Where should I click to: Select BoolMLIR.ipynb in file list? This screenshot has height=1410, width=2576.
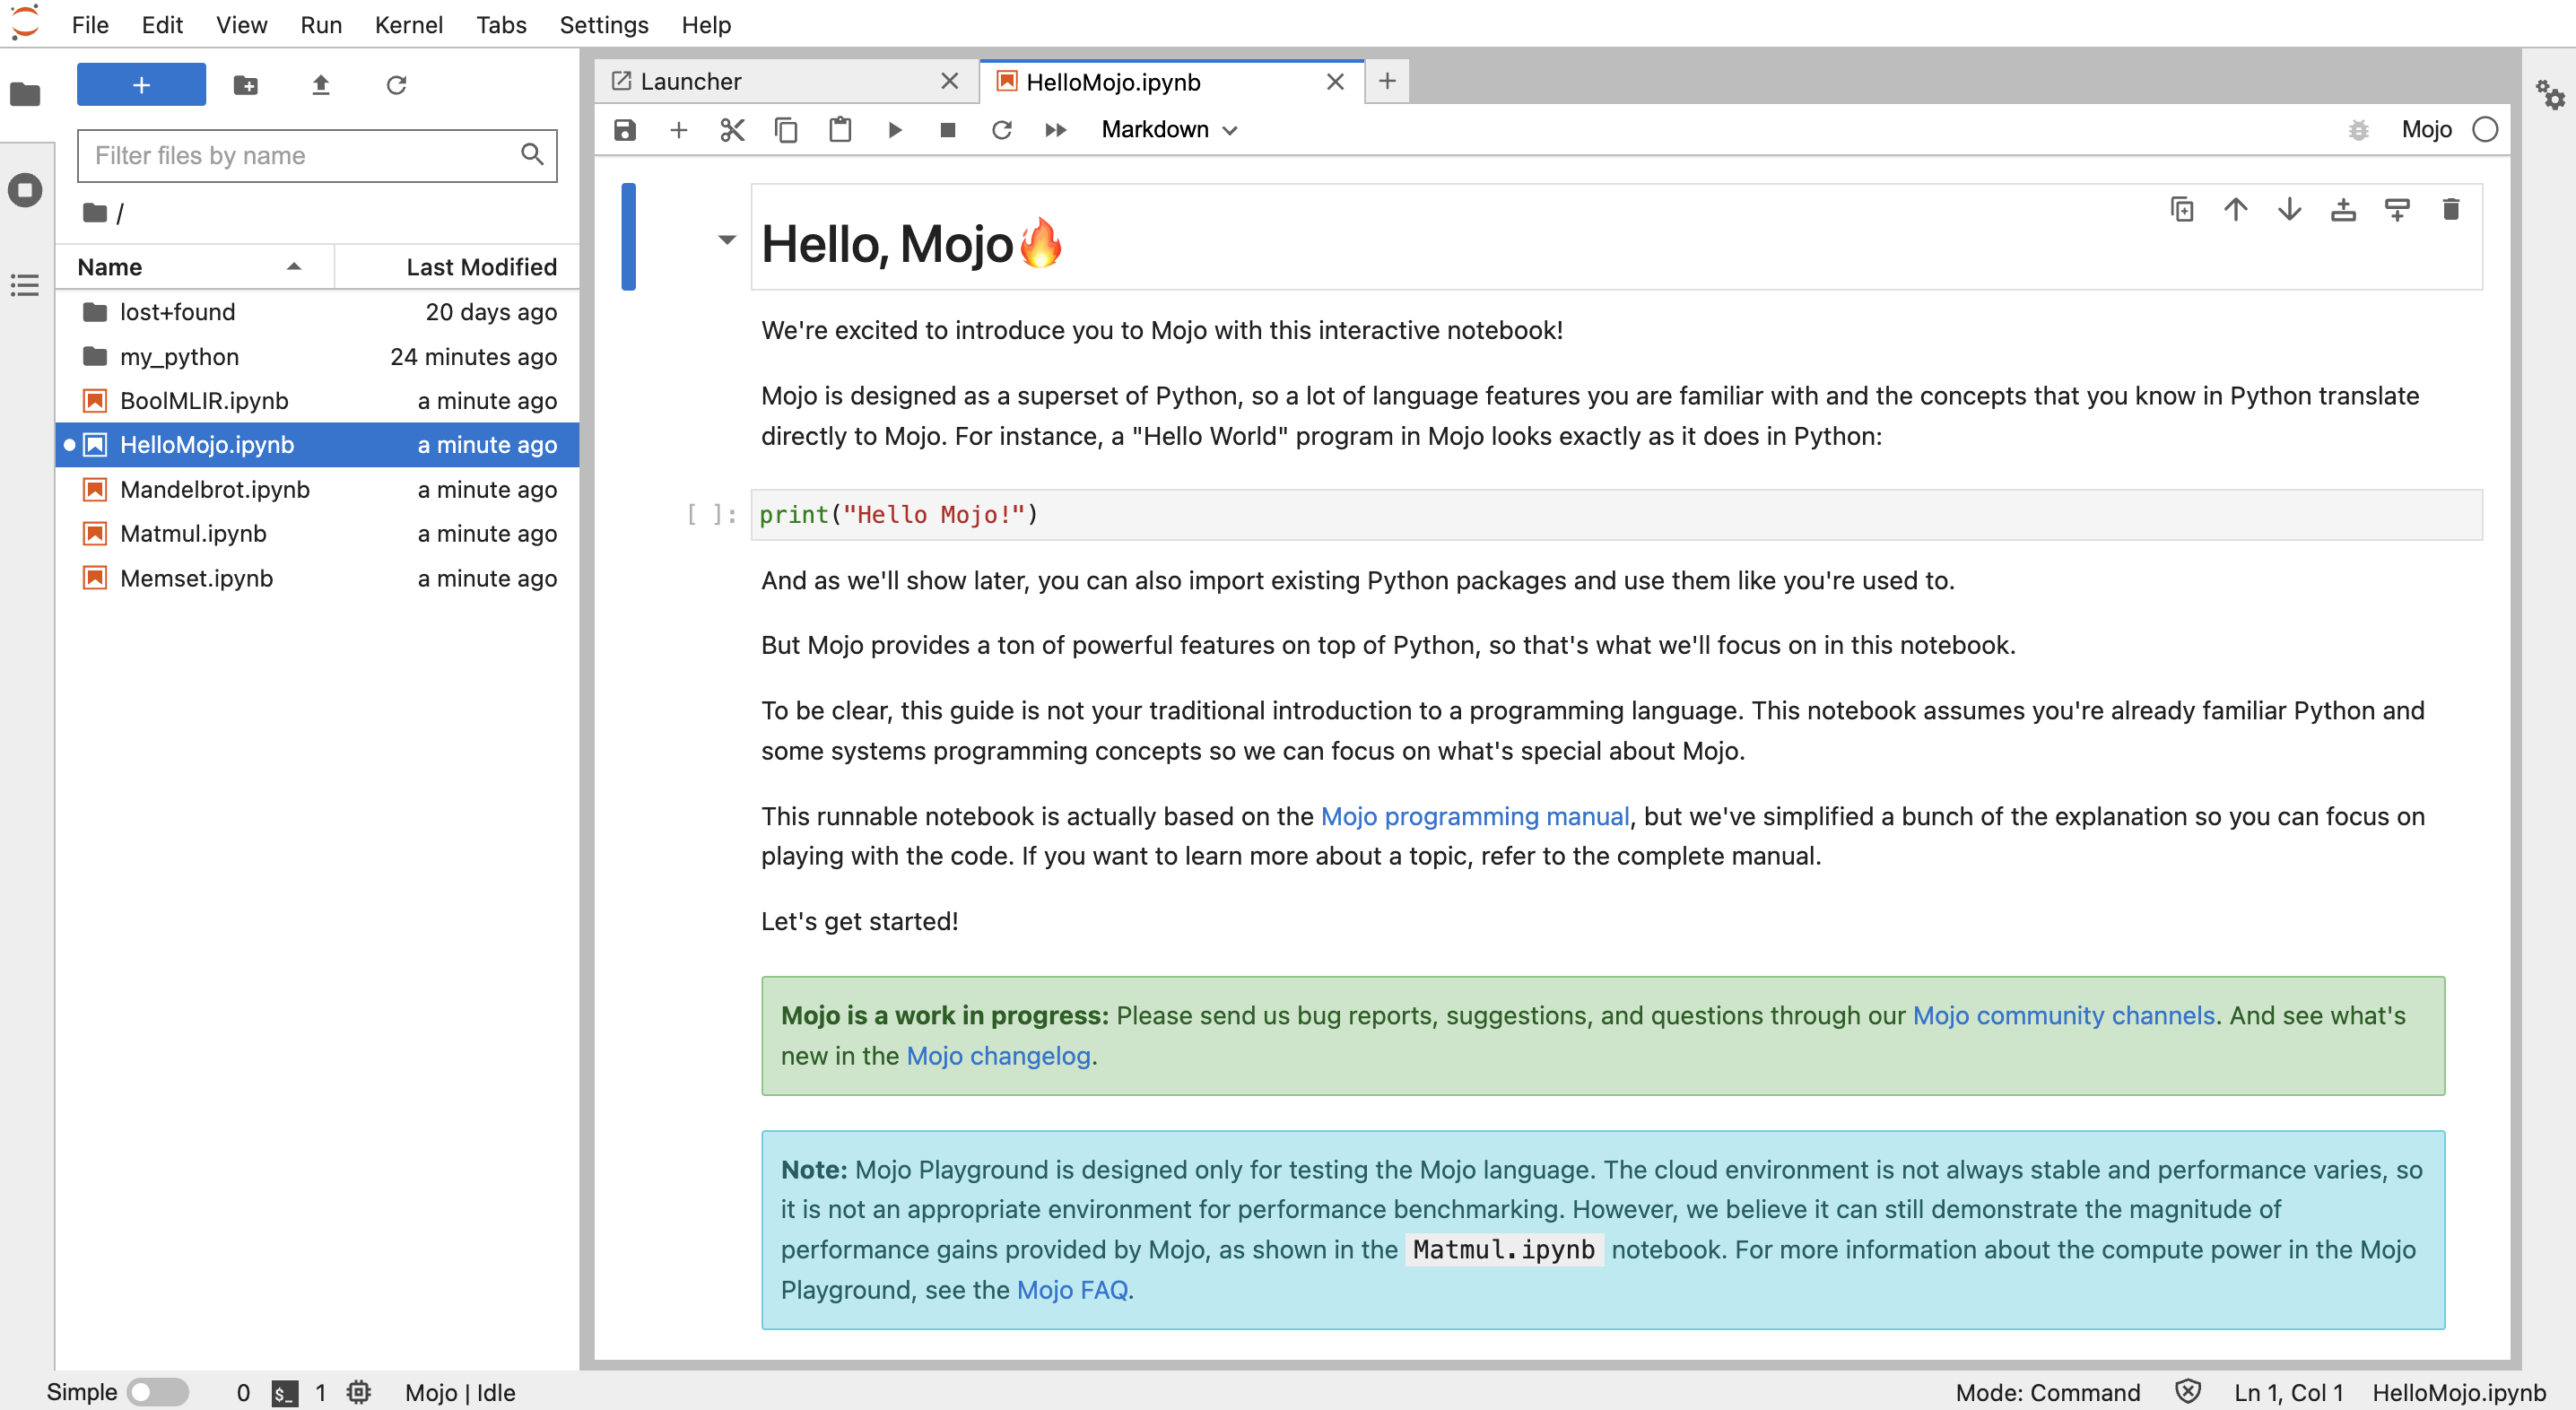(x=317, y=401)
